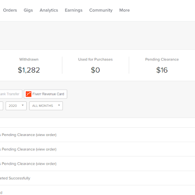
Task: Select the $1,282 Withdrawn amount
Action: (29, 70)
